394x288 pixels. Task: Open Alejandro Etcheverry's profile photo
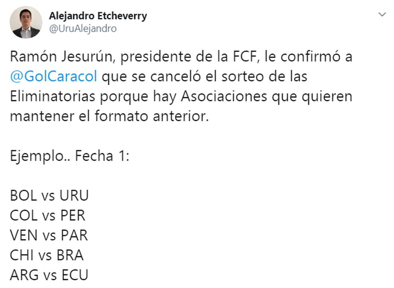(26, 22)
